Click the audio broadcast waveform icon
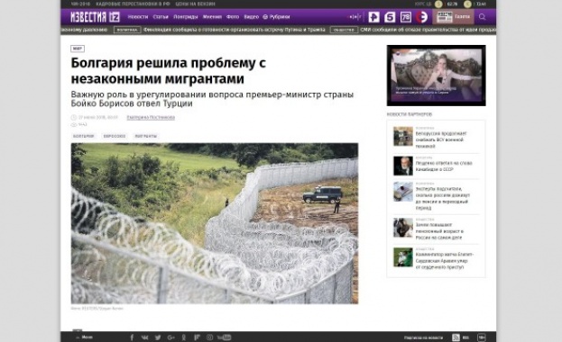Image resolution: width=562 pixels, height=342 pixels. (355, 17)
